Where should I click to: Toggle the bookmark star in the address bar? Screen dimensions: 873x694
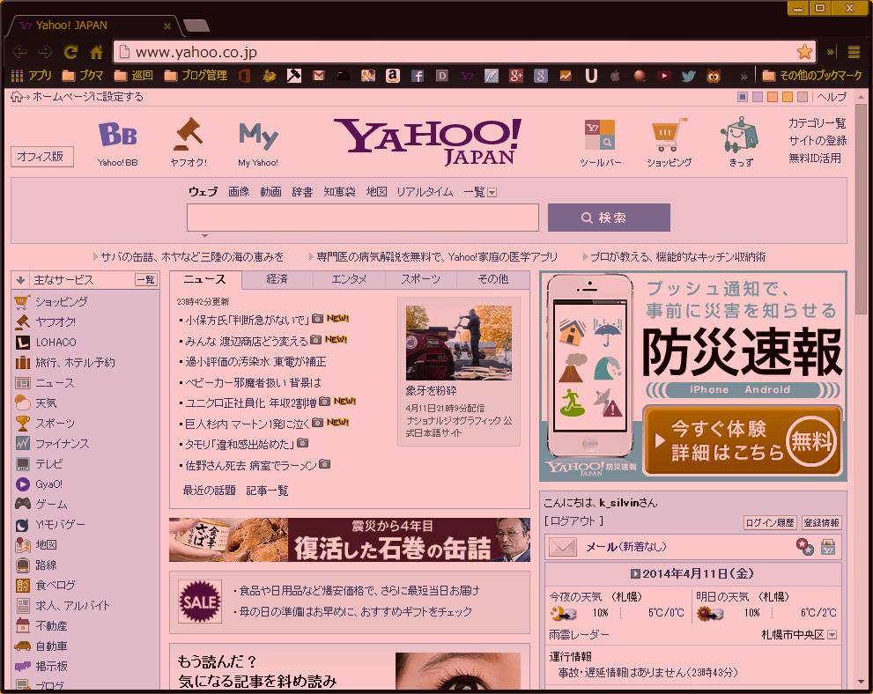pos(804,52)
